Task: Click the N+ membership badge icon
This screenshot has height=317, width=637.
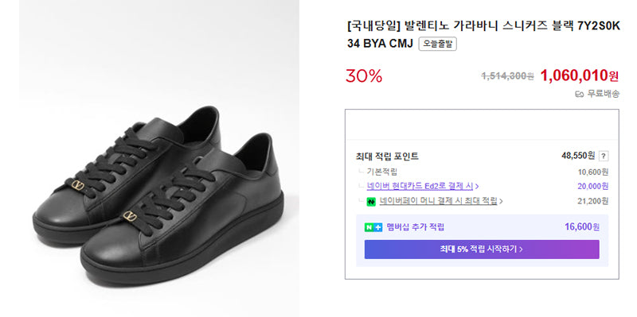Action: (373, 227)
